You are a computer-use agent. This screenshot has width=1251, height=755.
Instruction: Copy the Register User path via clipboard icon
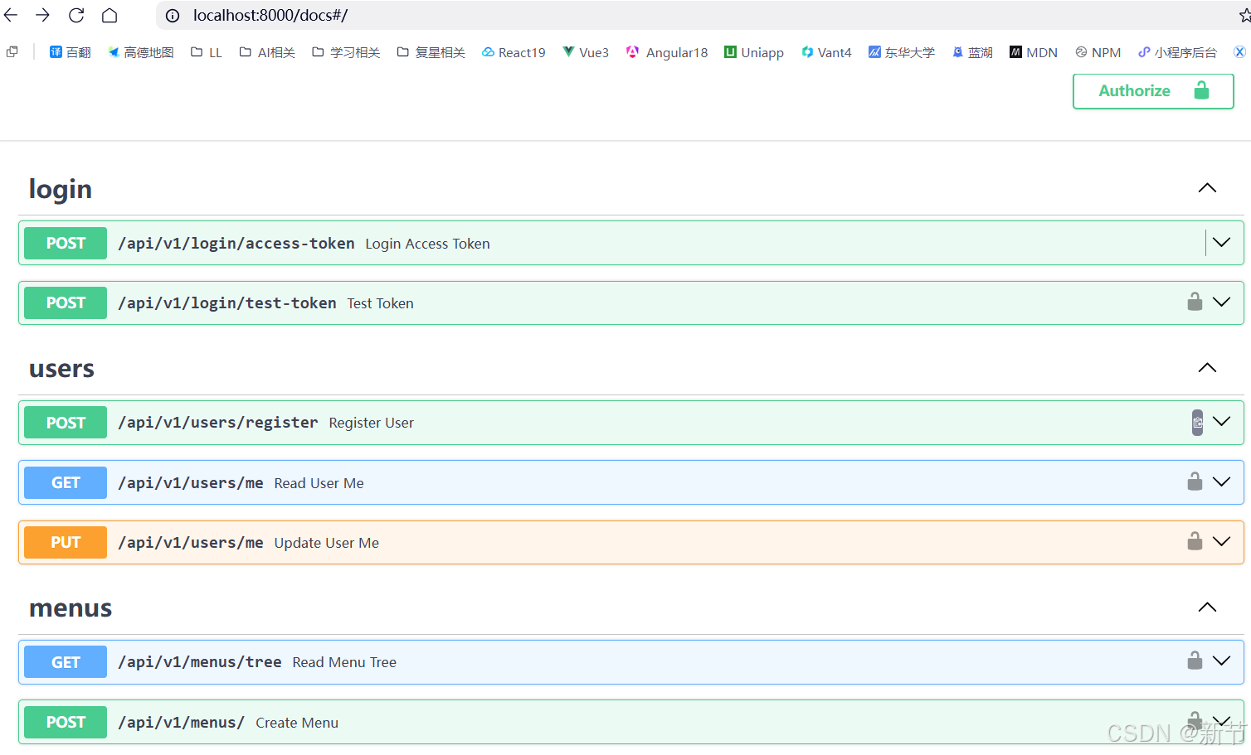(x=1197, y=422)
